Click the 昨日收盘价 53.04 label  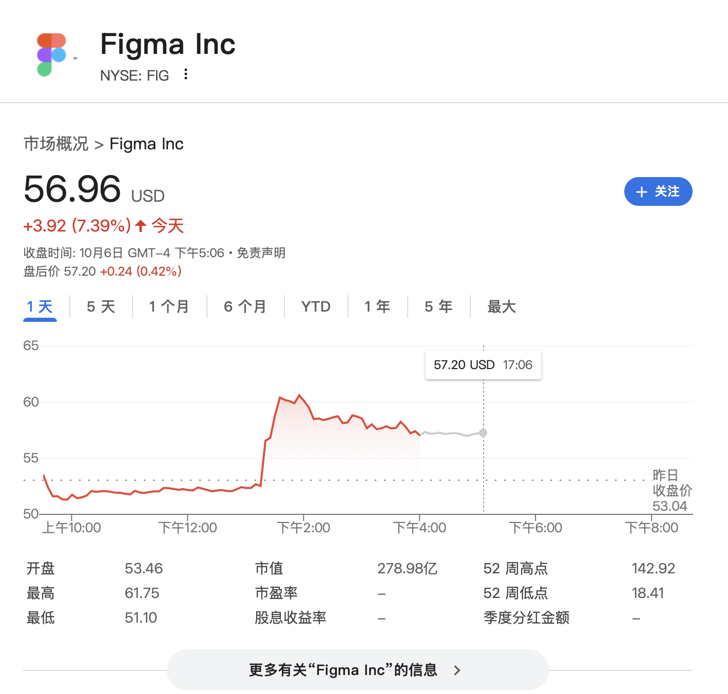(x=671, y=490)
